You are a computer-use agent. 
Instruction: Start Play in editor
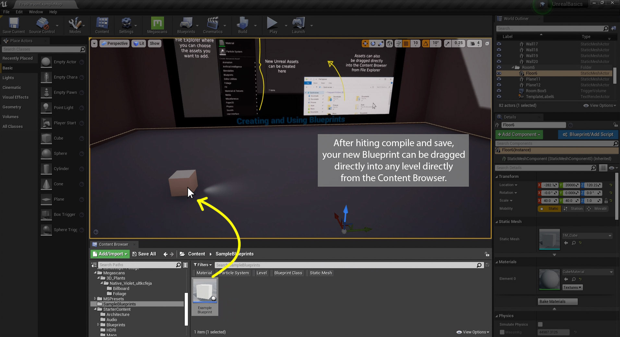pos(273,25)
